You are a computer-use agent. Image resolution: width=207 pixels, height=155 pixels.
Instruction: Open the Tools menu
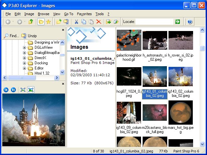[x=100, y=14]
